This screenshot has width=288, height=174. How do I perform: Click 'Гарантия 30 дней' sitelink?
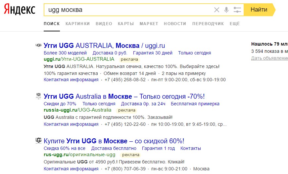point(153,53)
